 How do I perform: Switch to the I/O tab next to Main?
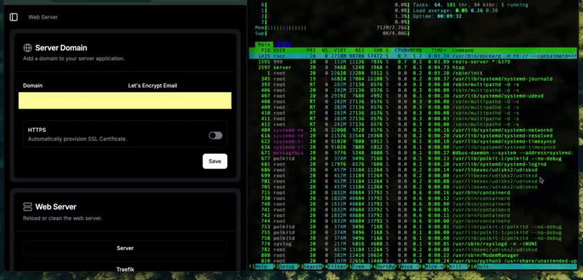tap(283, 44)
